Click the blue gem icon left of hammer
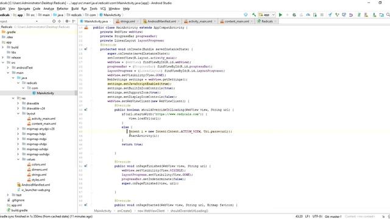 [x=246, y=15]
